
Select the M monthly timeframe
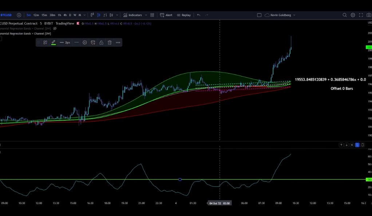tap(80, 15)
